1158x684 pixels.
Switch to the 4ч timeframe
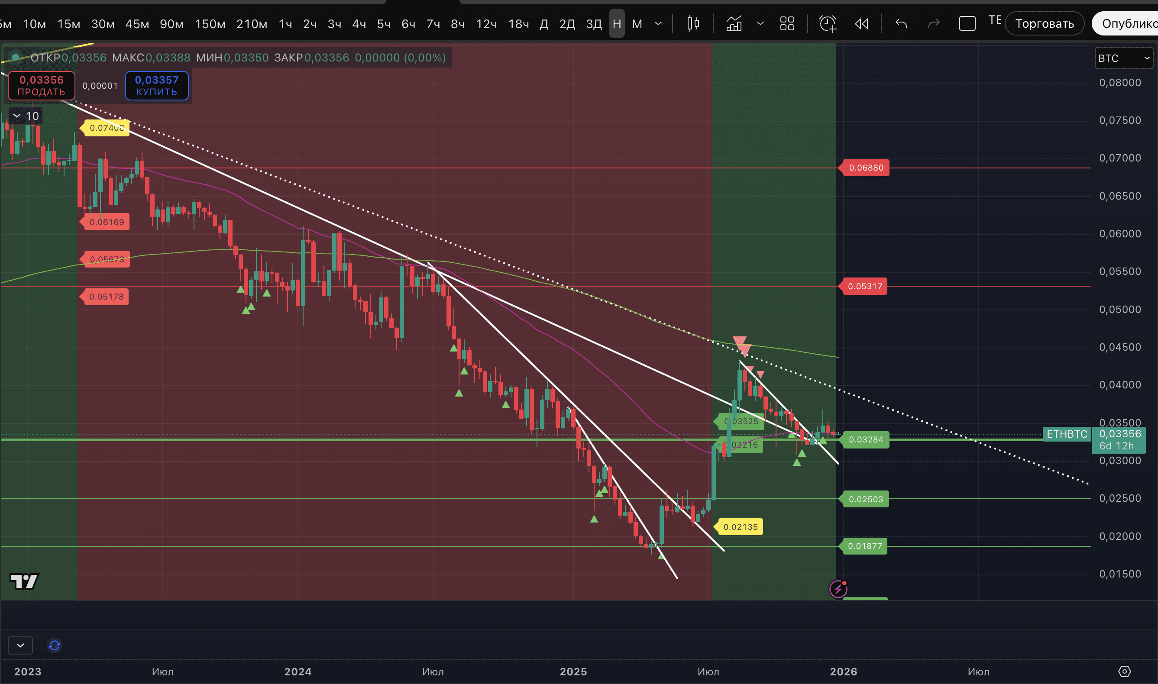[359, 23]
